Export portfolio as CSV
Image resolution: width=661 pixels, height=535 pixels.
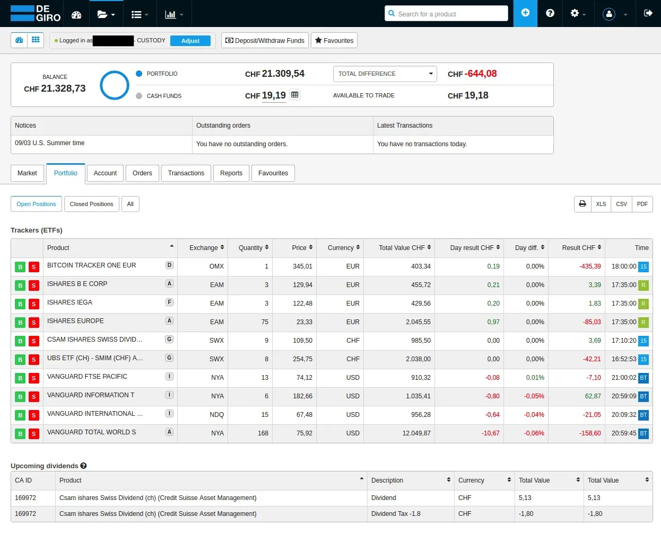622,204
